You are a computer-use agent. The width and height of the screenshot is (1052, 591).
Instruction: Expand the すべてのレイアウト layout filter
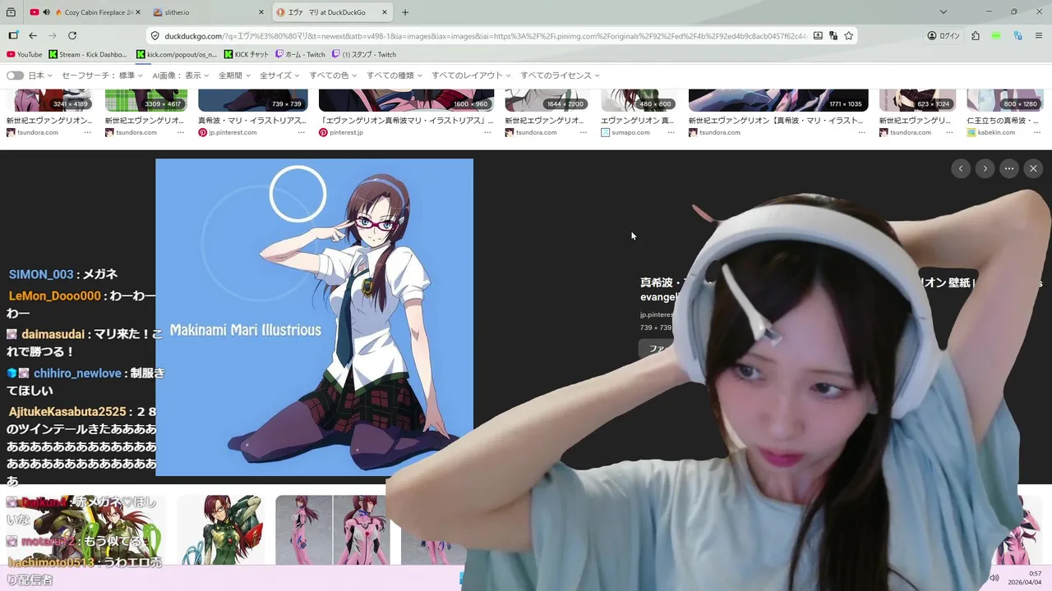[471, 76]
